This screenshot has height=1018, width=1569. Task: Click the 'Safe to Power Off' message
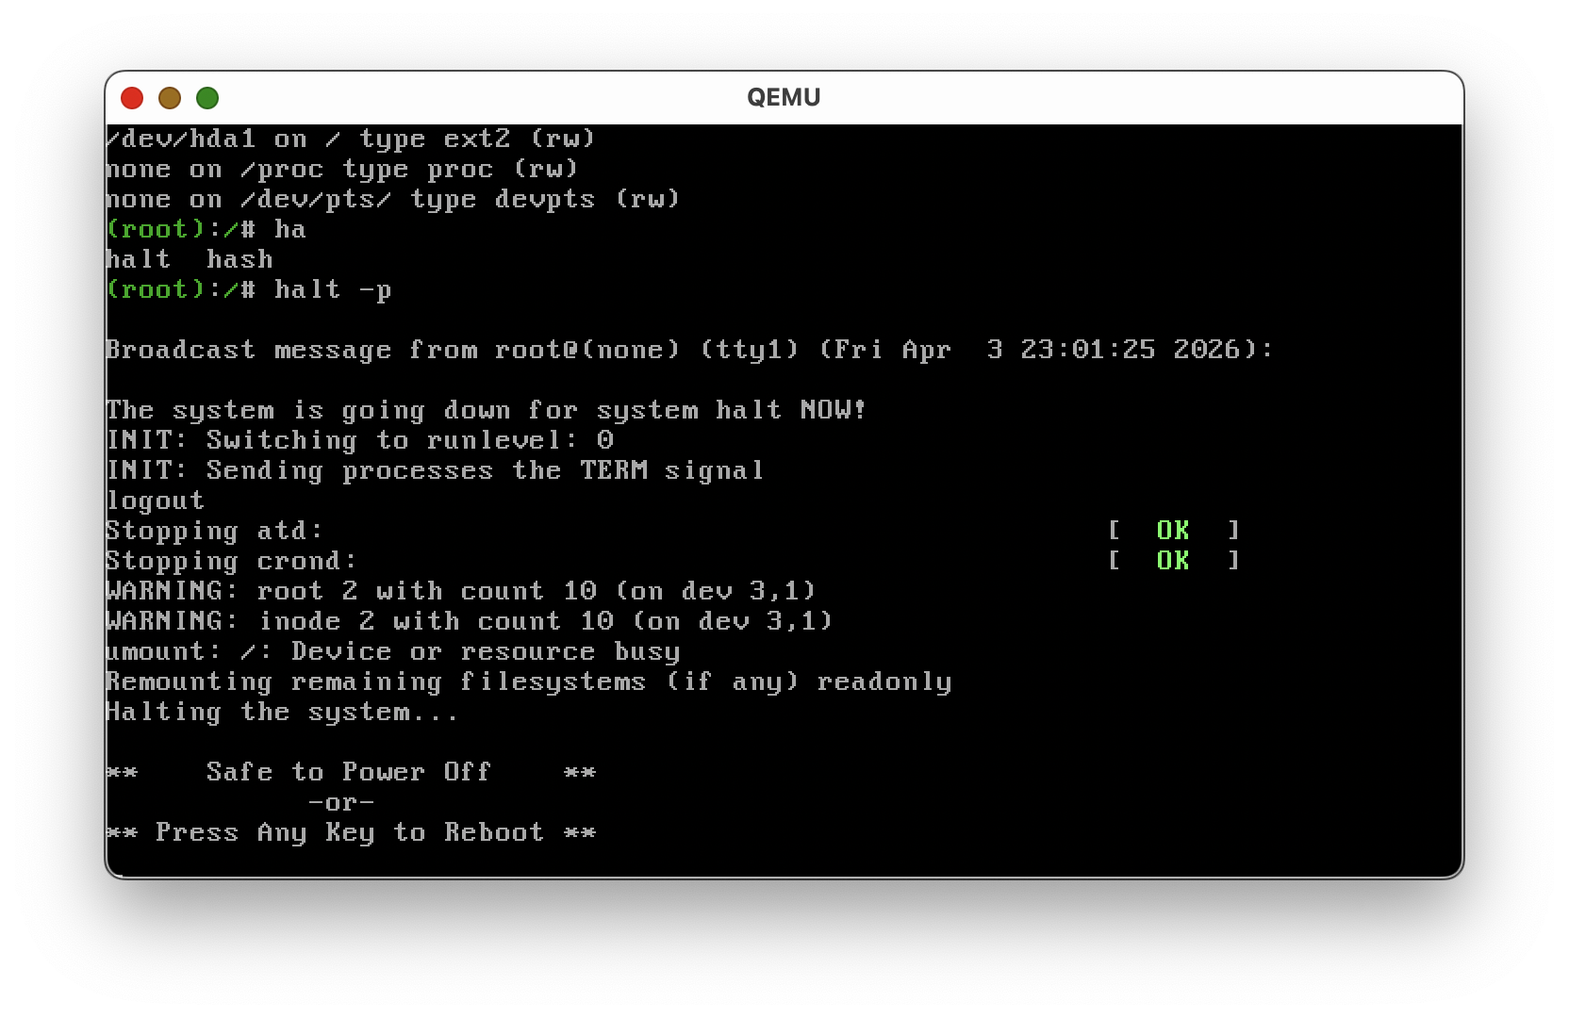[349, 772]
